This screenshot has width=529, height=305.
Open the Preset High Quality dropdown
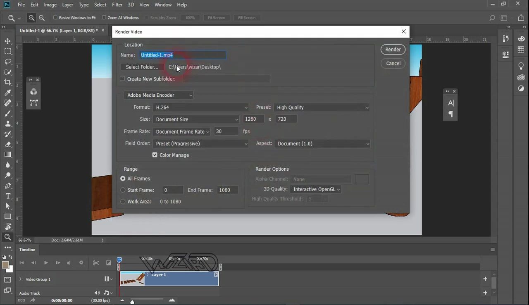(322, 107)
